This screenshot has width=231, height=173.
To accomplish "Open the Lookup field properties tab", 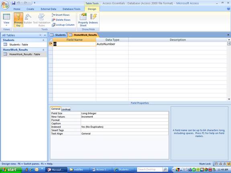I will click(x=66, y=109).
